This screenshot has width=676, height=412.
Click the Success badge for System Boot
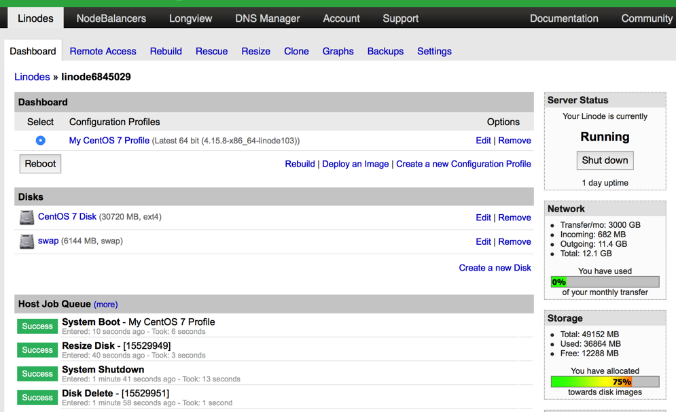(37, 326)
